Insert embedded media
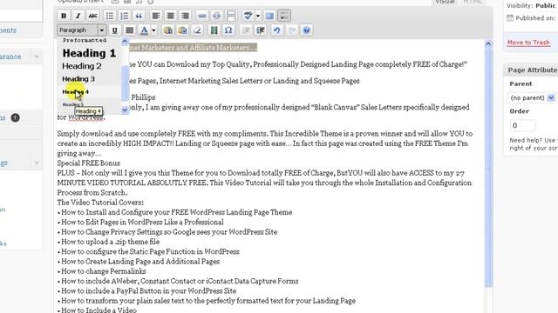This screenshot has width=558, height=313. coord(214,30)
